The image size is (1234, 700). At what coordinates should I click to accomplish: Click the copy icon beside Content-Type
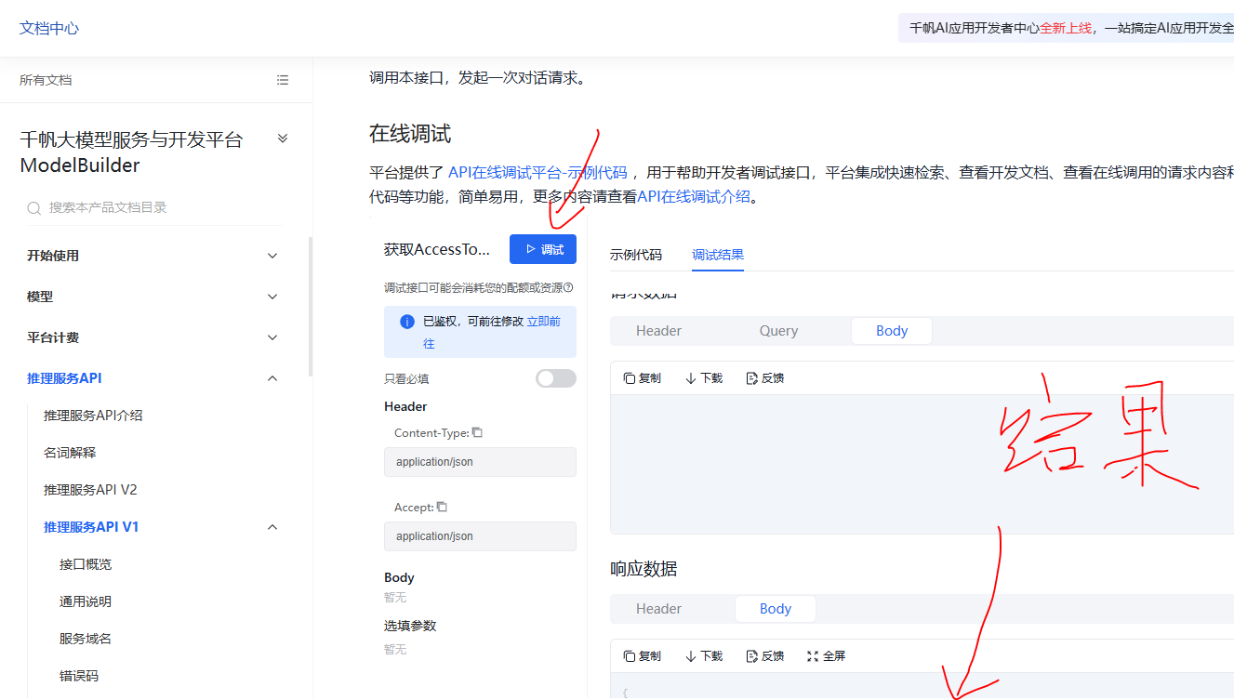point(477,433)
